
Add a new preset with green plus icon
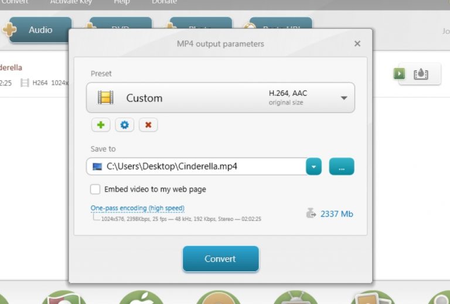pyautogui.click(x=100, y=125)
